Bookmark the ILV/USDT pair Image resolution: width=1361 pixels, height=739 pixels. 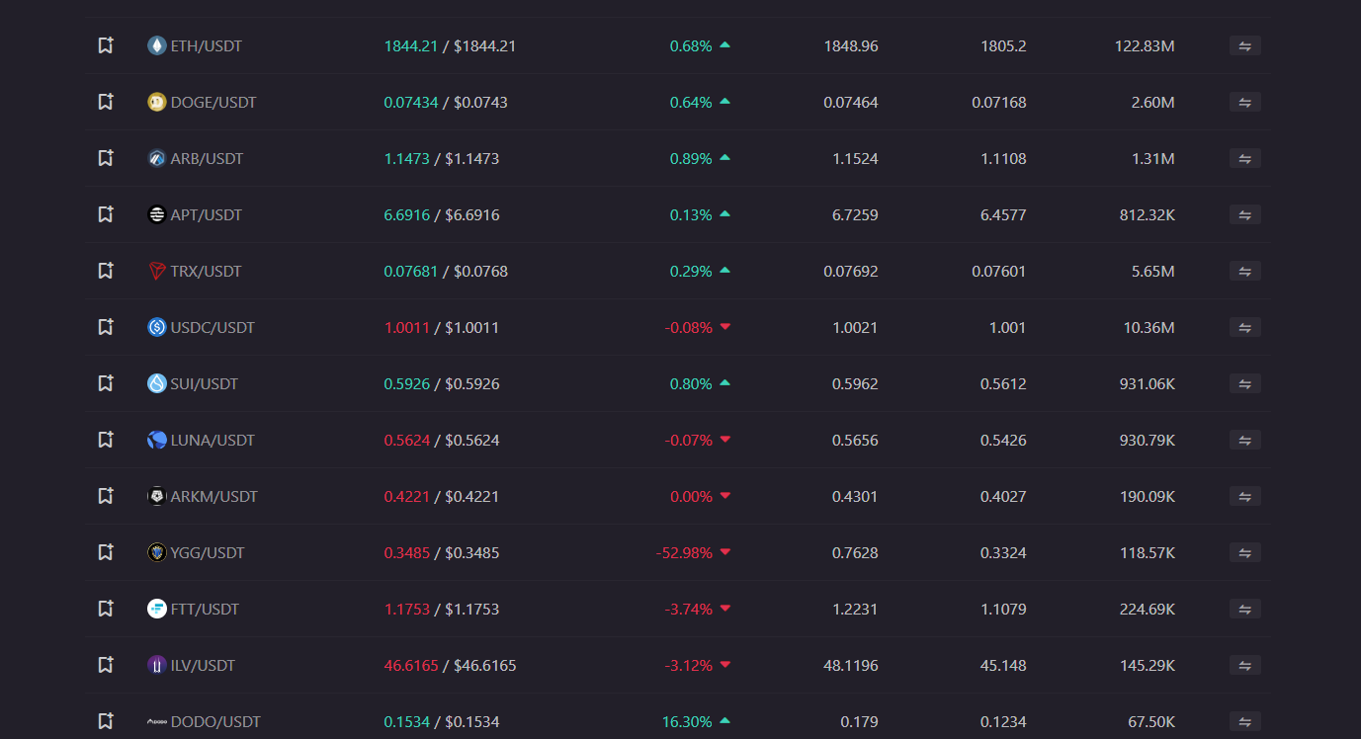106,665
